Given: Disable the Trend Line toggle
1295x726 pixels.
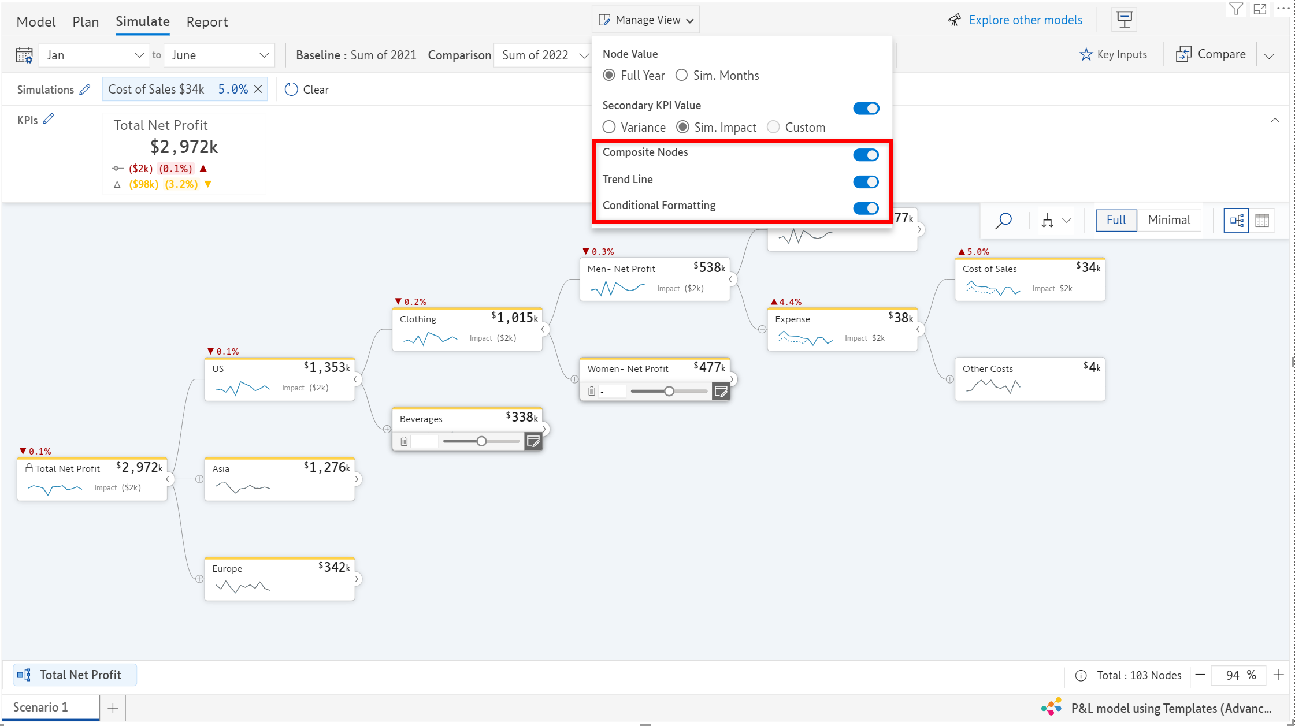Looking at the screenshot, I should [x=866, y=182].
